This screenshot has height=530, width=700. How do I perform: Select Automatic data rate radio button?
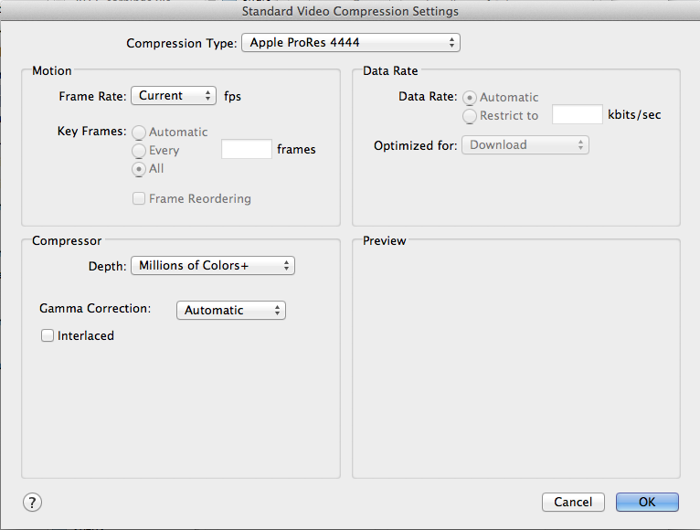(x=471, y=98)
